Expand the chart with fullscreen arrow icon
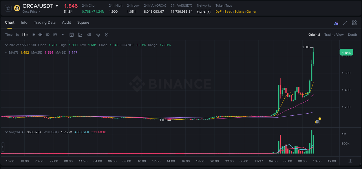This screenshot has height=169, width=362. point(345,23)
